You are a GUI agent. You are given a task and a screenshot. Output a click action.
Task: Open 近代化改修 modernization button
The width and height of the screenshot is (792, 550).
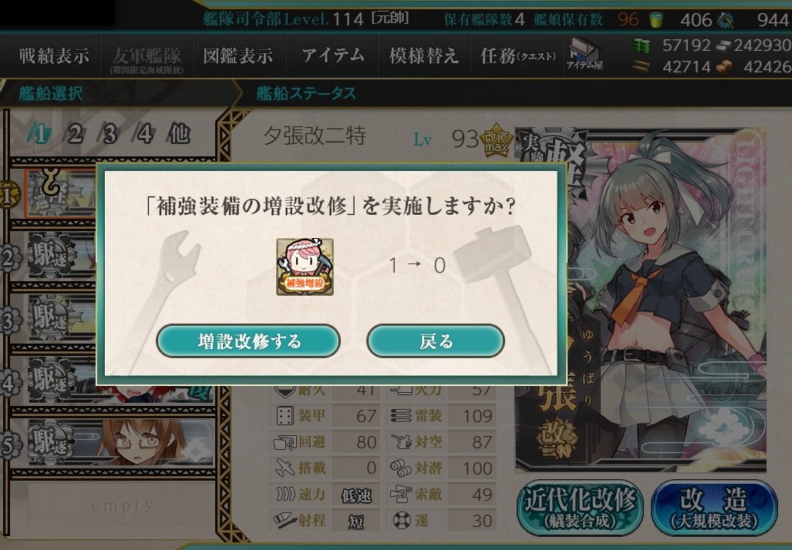pyautogui.click(x=580, y=507)
